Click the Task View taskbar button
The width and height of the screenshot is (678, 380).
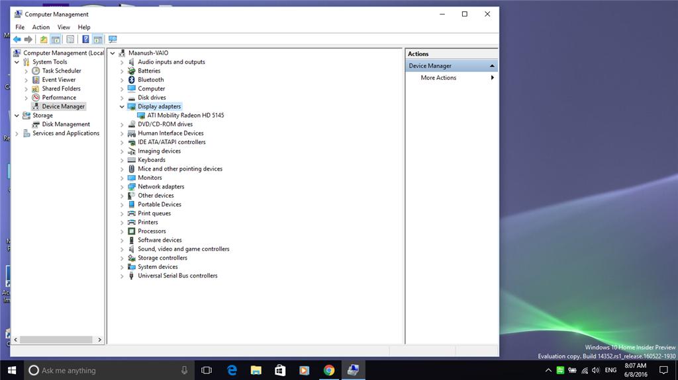point(207,370)
